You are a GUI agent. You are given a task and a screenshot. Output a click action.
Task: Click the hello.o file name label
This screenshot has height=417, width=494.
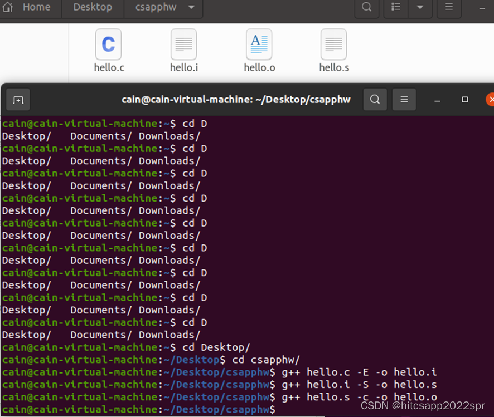coord(259,67)
